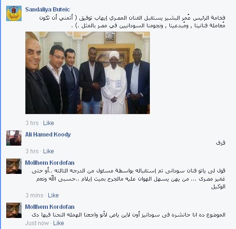Viewport: 236px width, 229px height.
Task: Click Ali Hamed Koody's one-word Arabic comment
Action: tap(221, 143)
